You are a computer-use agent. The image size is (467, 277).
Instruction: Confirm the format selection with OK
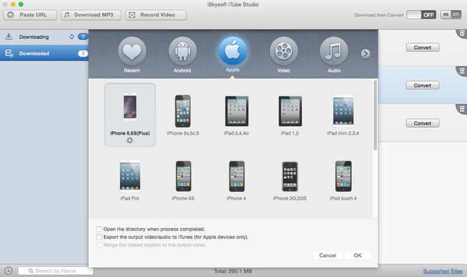(x=357, y=255)
